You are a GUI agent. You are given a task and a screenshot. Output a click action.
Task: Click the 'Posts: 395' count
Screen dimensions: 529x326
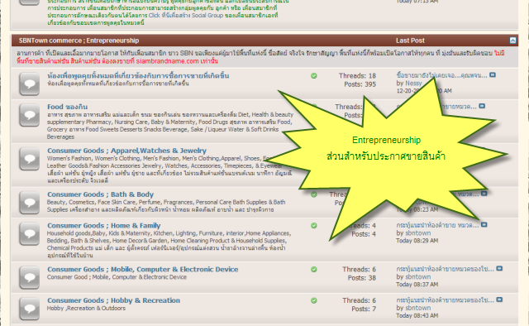point(360,84)
